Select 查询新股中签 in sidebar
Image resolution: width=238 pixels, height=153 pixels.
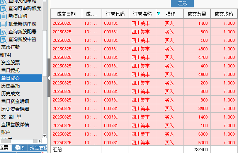tap(22, 40)
